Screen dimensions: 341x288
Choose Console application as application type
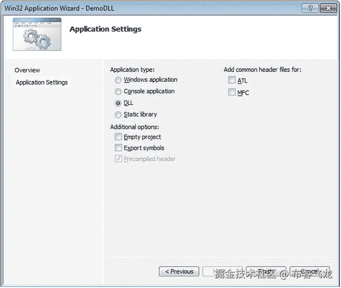(118, 91)
